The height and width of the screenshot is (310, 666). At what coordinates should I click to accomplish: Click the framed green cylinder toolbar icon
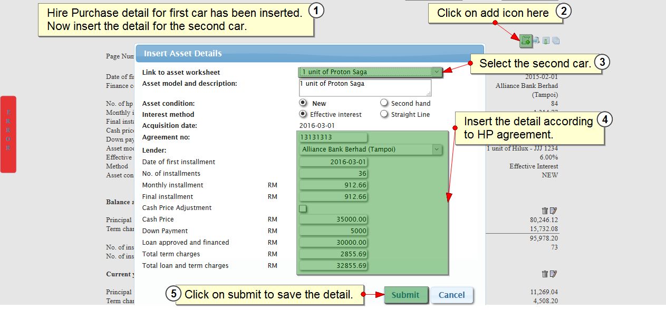click(x=546, y=41)
